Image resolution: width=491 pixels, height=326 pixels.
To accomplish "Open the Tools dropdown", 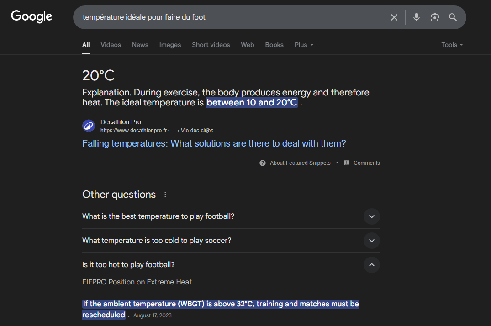I will [x=452, y=45].
